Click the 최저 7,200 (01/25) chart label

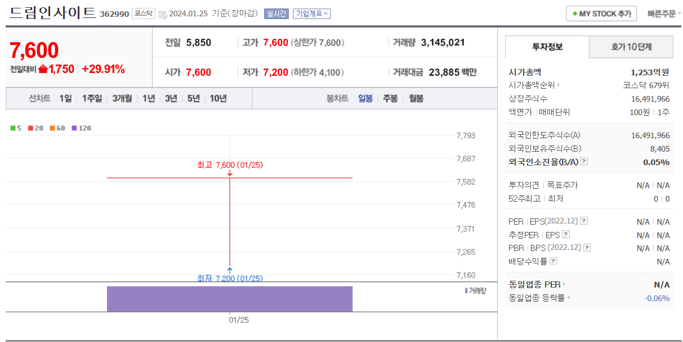tap(230, 278)
